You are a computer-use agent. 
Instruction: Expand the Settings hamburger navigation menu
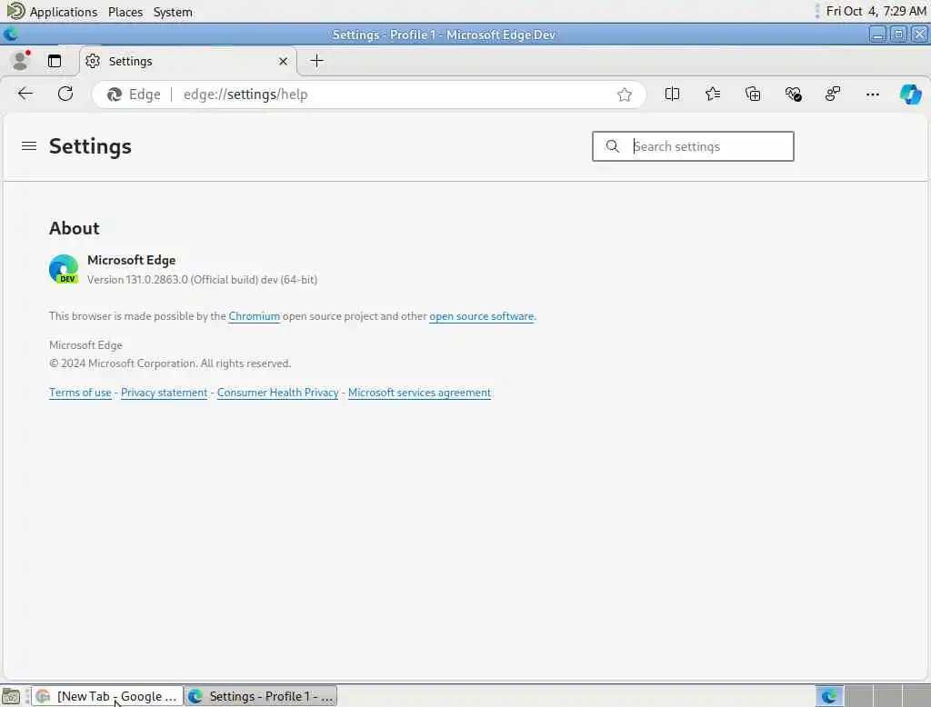click(29, 146)
